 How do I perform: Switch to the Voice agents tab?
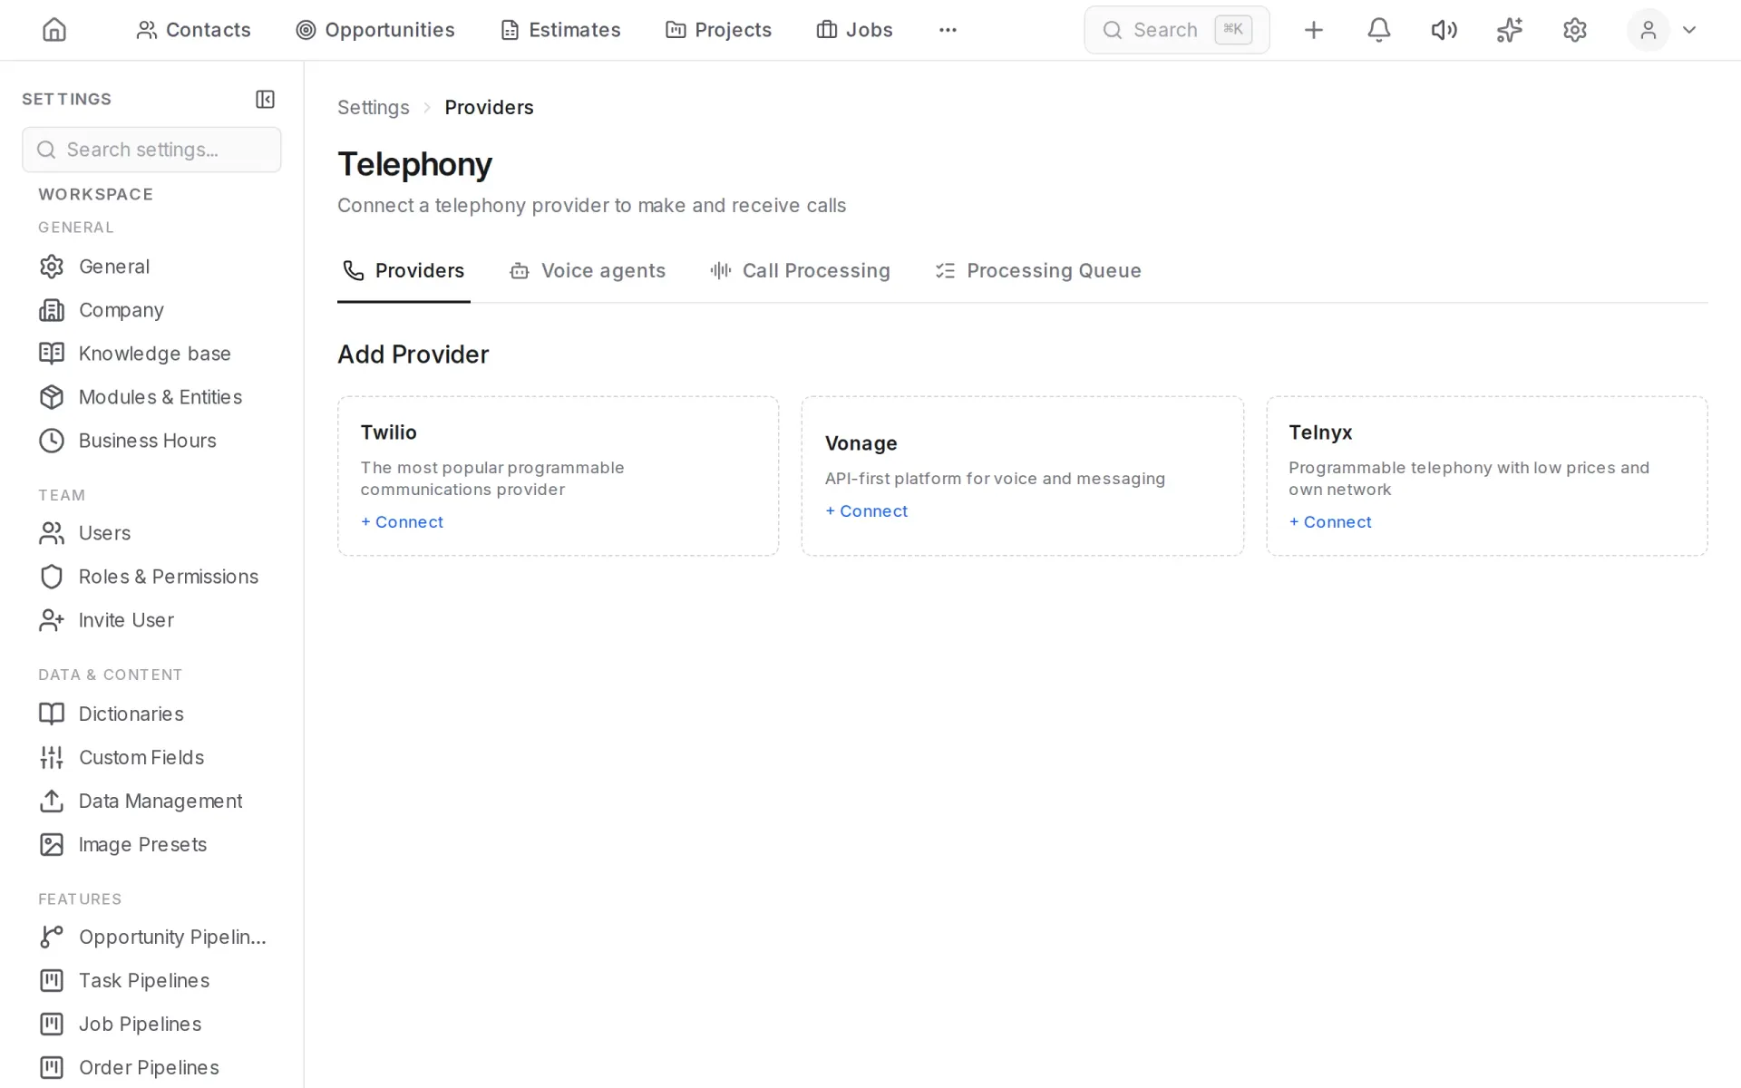click(x=588, y=270)
